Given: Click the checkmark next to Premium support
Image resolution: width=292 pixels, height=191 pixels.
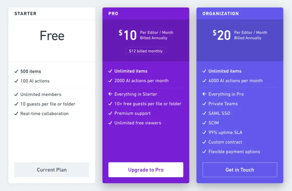Looking at the screenshot, I should (110, 113).
